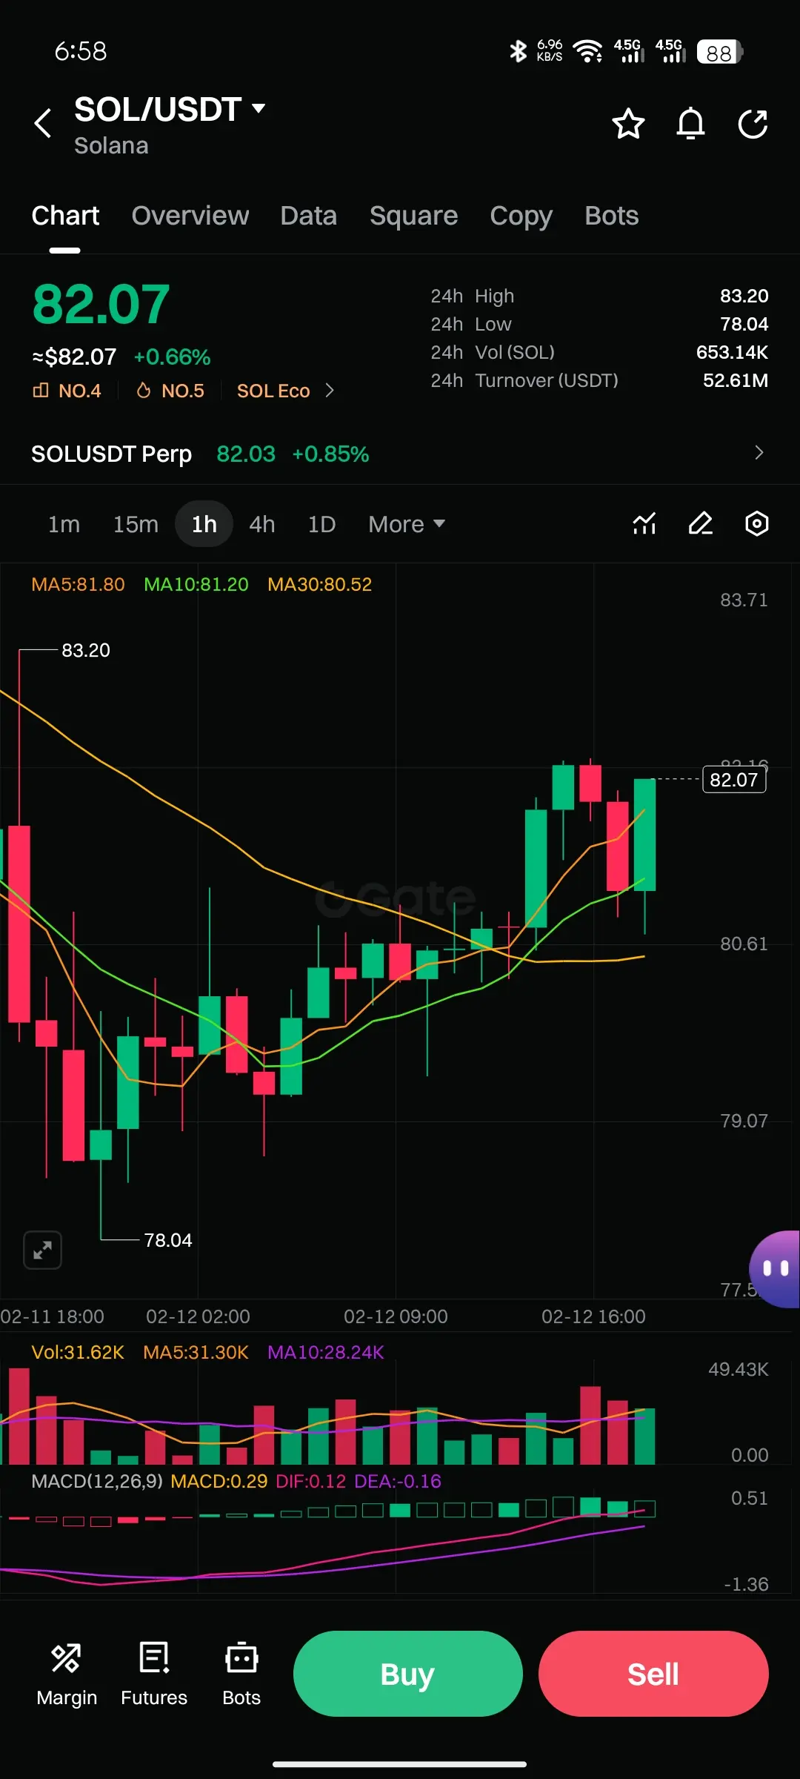Open price alert bell icon
The image size is (800, 1779).
(x=690, y=124)
